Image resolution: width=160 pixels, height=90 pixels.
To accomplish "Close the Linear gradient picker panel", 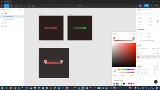I will (x=134, y=34).
